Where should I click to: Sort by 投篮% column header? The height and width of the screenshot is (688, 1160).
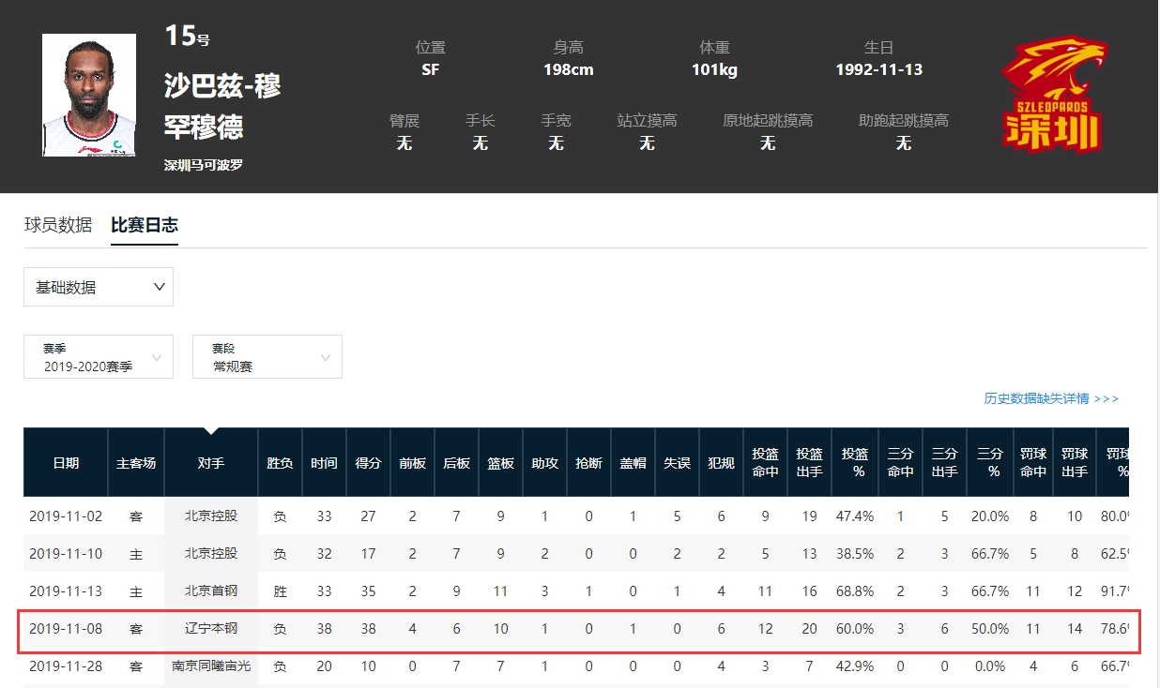coord(855,463)
